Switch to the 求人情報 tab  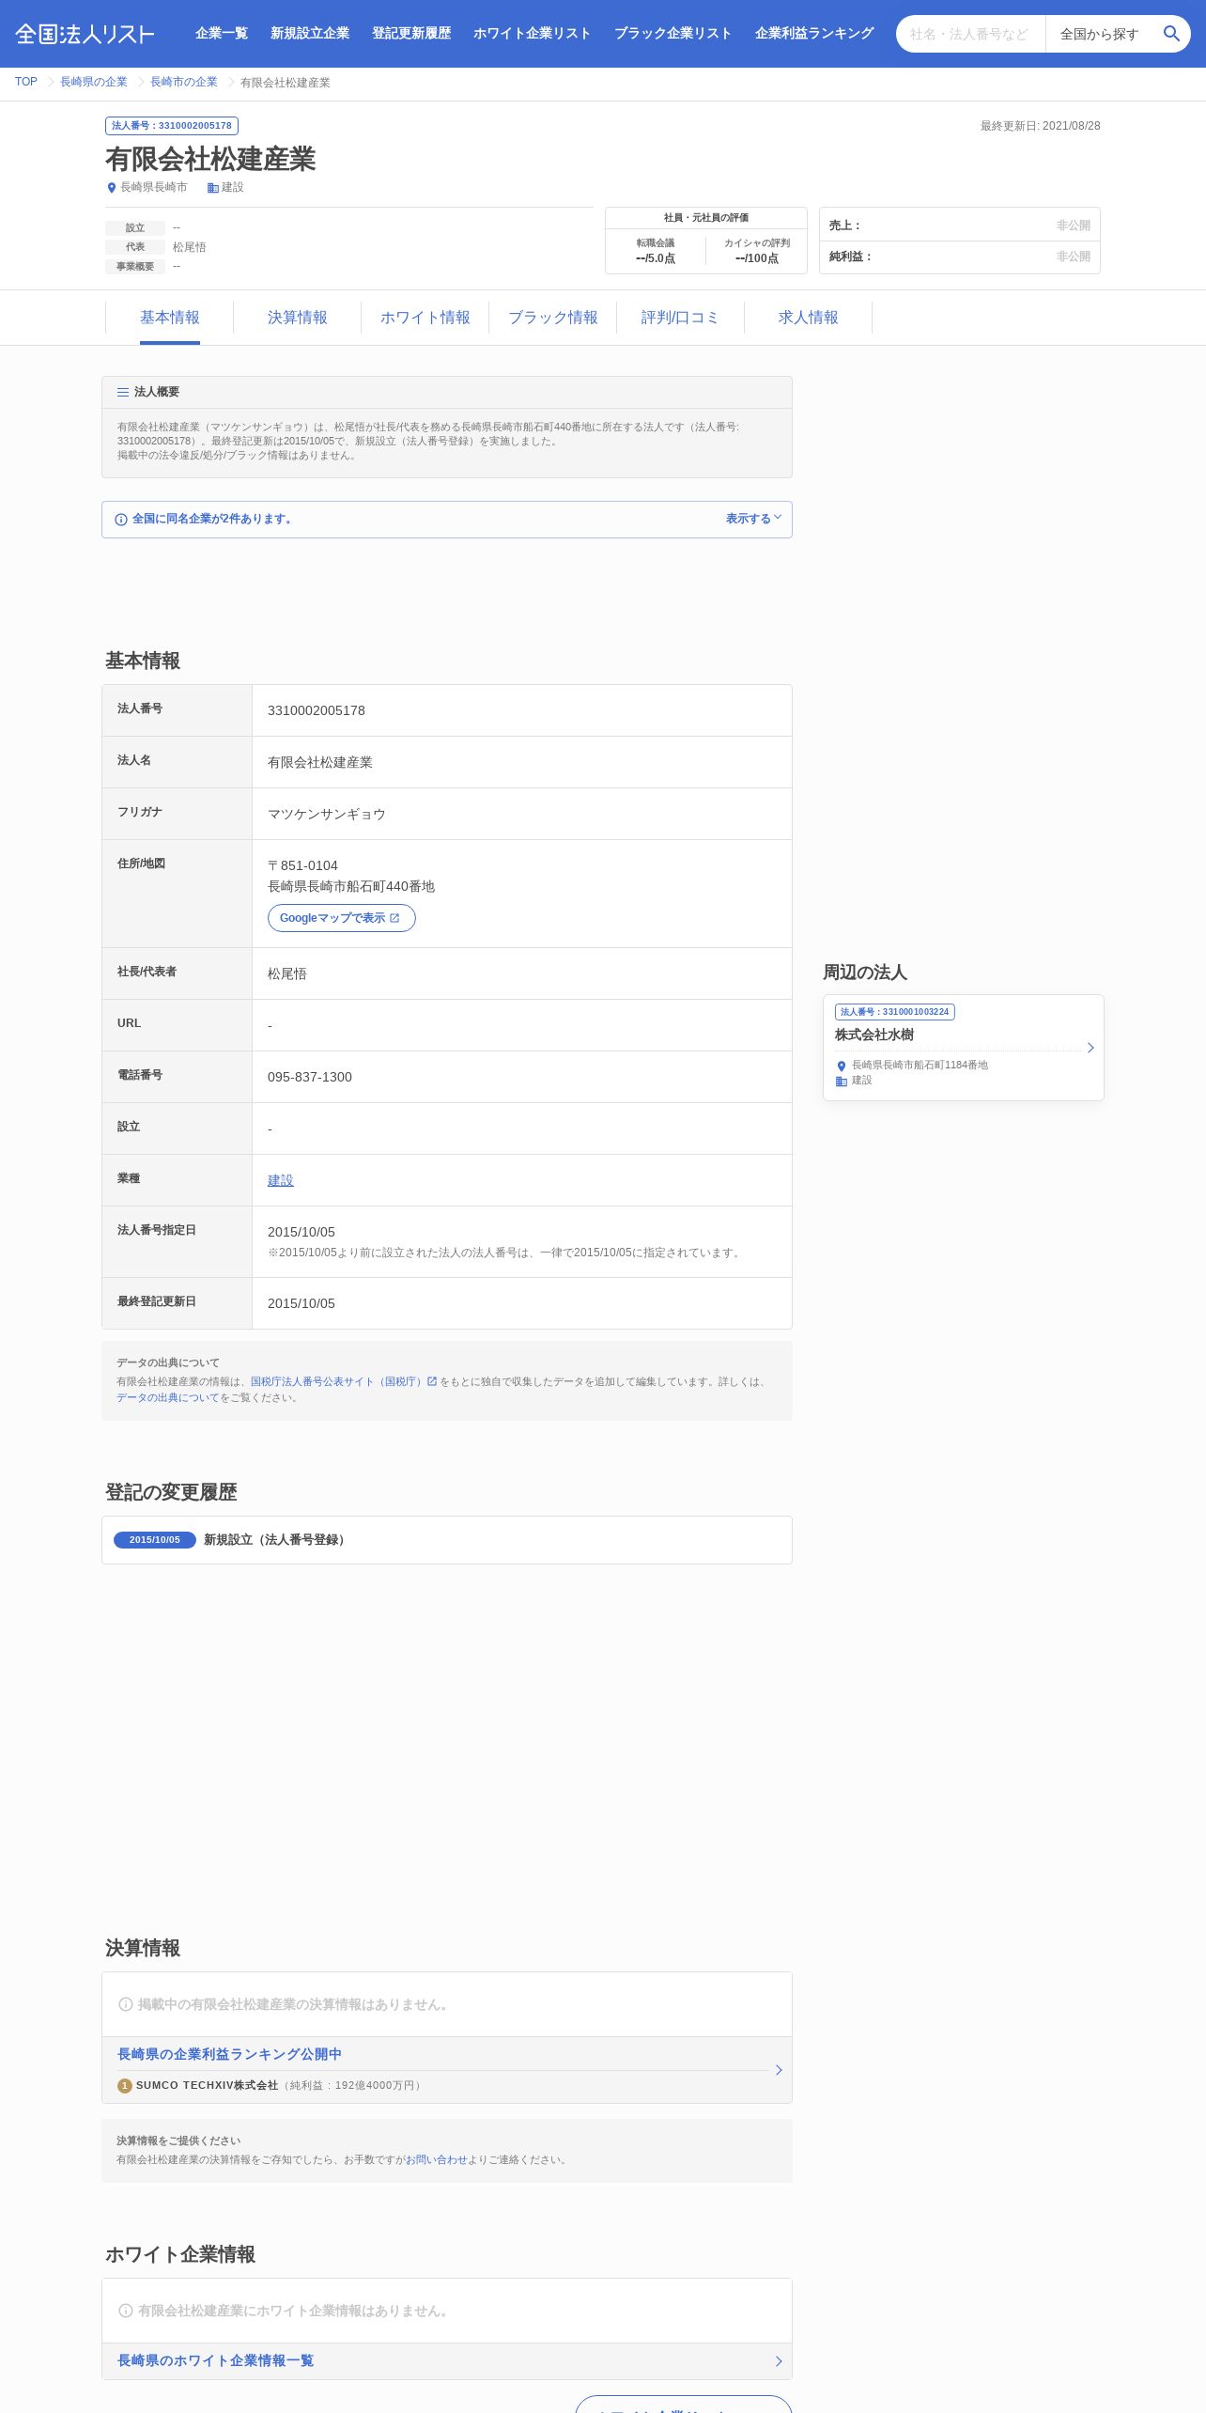pyautogui.click(x=809, y=318)
